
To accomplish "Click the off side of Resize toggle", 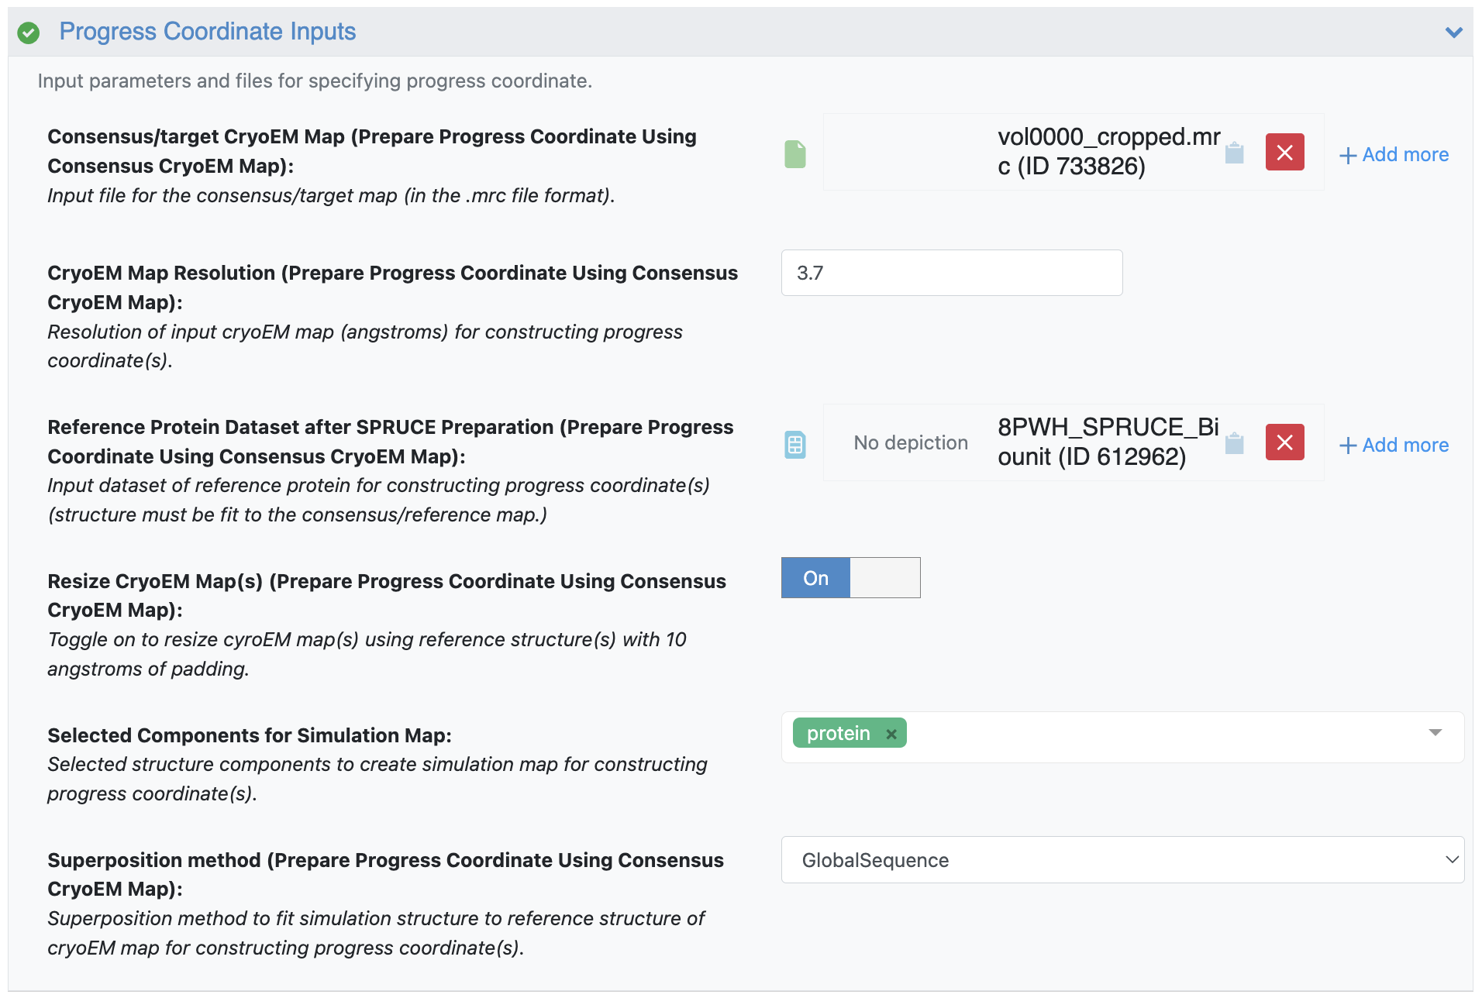I will 885,578.
